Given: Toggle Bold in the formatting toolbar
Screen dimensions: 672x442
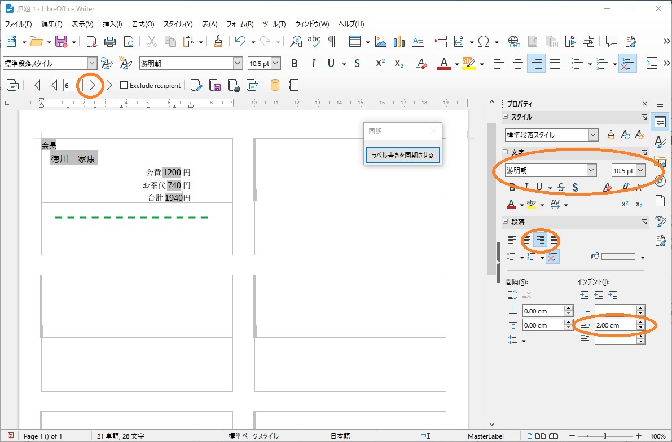Looking at the screenshot, I should 295,63.
